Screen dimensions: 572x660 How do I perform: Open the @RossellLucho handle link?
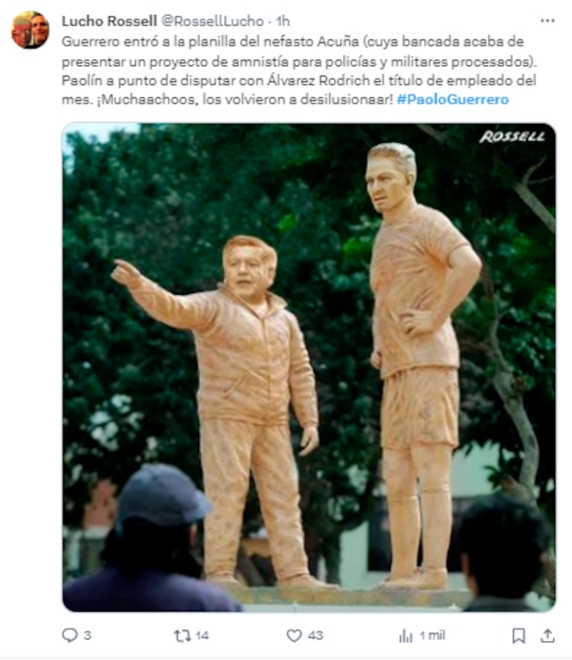click(213, 21)
